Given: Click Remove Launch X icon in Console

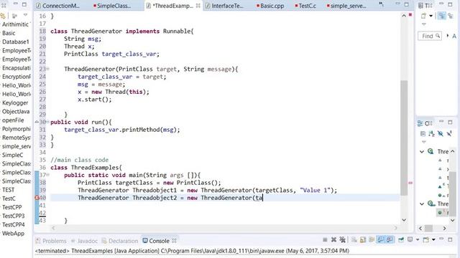Looking at the screenshot, I should point(333,240).
